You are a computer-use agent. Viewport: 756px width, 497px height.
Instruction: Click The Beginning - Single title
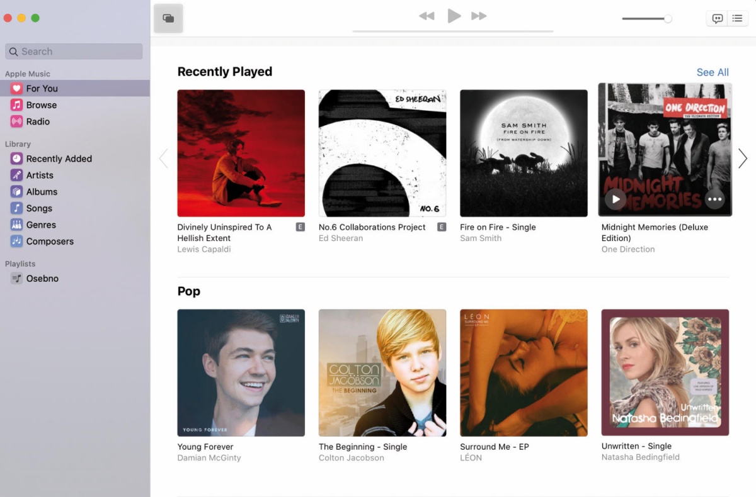coord(363,447)
